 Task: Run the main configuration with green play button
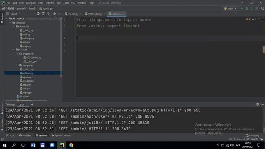pos(241,8)
